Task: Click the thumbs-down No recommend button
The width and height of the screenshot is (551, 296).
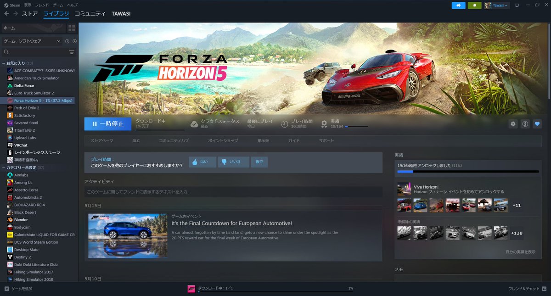Action: tap(234, 162)
